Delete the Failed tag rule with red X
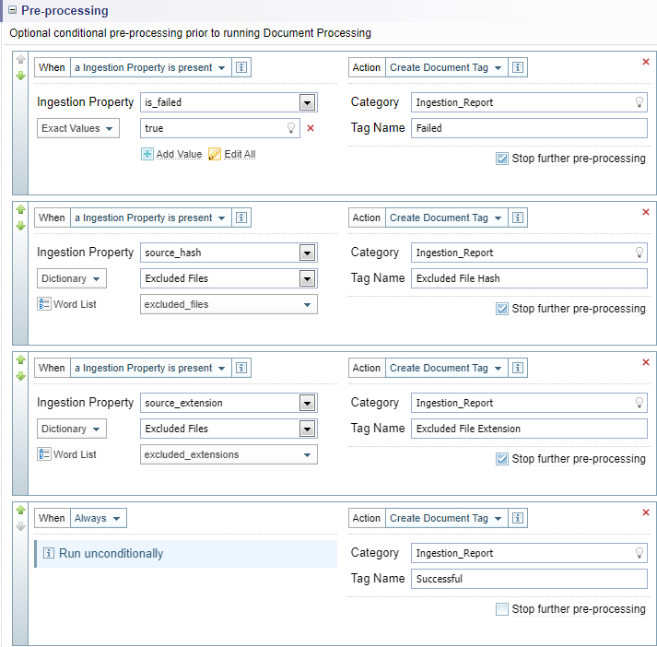The width and height of the screenshot is (657, 647). pyautogui.click(x=645, y=62)
